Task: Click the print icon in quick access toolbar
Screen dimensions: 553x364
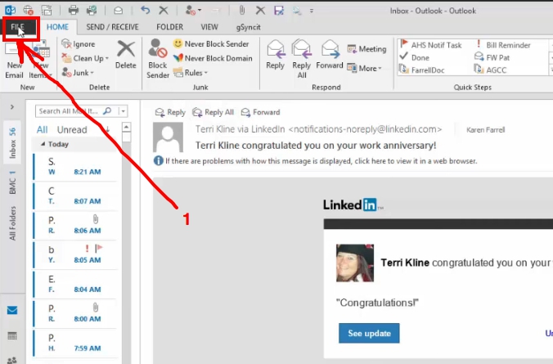Action: coord(73,11)
